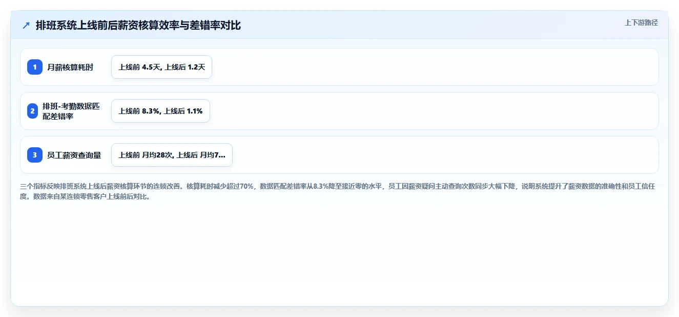This screenshot has height=317, width=679.
Task: Click the 上下游路径 label in header
Action: point(641,22)
